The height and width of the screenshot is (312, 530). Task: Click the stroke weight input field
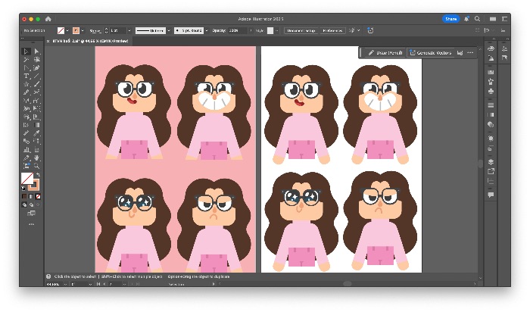pos(117,30)
